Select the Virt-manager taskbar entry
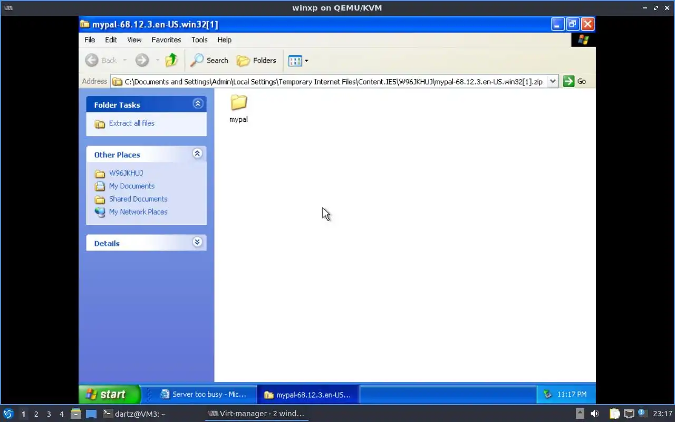 point(256,414)
